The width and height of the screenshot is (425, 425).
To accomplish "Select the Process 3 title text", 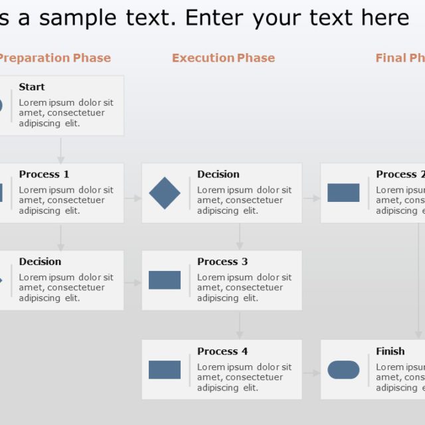I will click(222, 262).
